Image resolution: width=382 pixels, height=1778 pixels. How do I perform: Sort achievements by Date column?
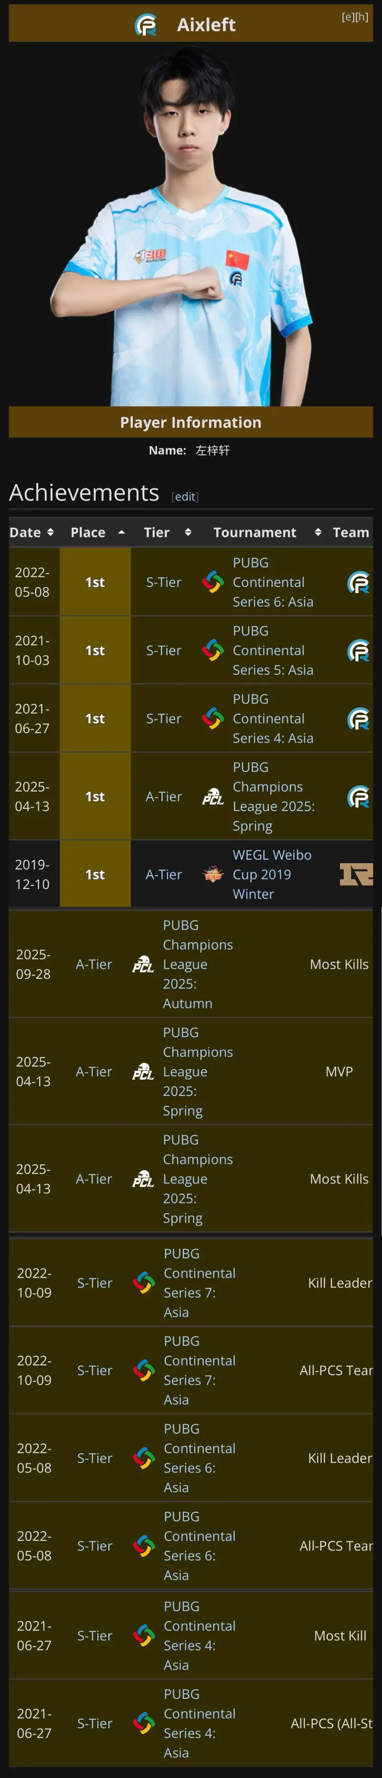(x=32, y=532)
